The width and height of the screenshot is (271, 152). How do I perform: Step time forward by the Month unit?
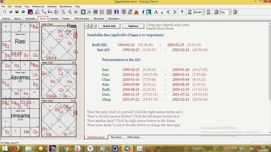[208, 12]
